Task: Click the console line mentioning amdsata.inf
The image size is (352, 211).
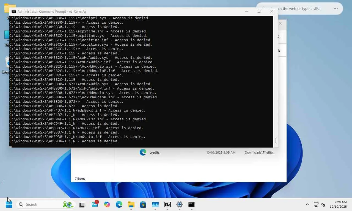Action: [x=78, y=137]
